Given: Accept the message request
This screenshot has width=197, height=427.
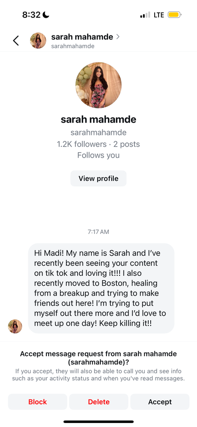Looking at the screenshot, I should pos(160,402).
